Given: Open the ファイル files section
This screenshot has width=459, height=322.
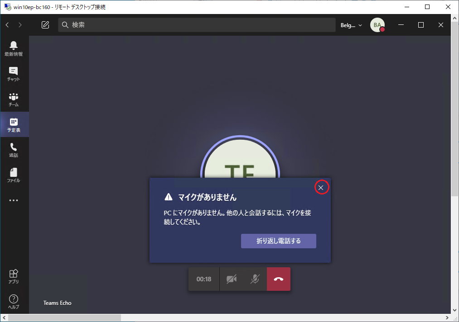Looking at the screenshot, I should click(14, 175).
